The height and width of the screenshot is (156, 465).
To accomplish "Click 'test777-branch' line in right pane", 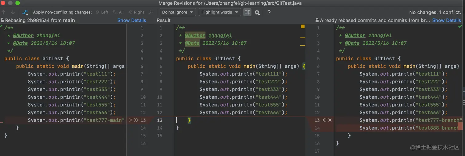I will 411,120.
